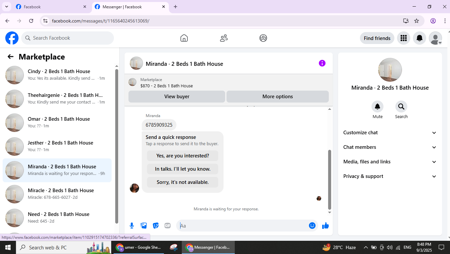The width and height of the screenshot is (450, 254).
Task: Expand the Privacy & support section
Action: pyautogui.click(x=390, y=176)
